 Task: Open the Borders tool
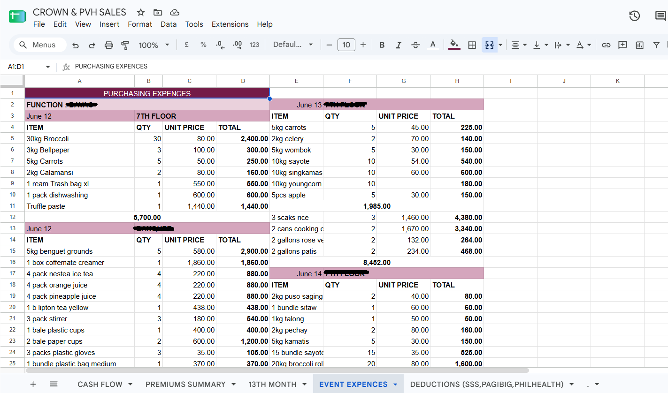(472, 45)
